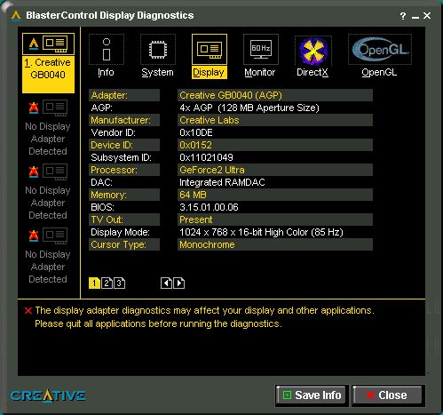The image size is (443, 415).
Task: Click the 'Display Mode:' field label
Action: pos(120,232)
